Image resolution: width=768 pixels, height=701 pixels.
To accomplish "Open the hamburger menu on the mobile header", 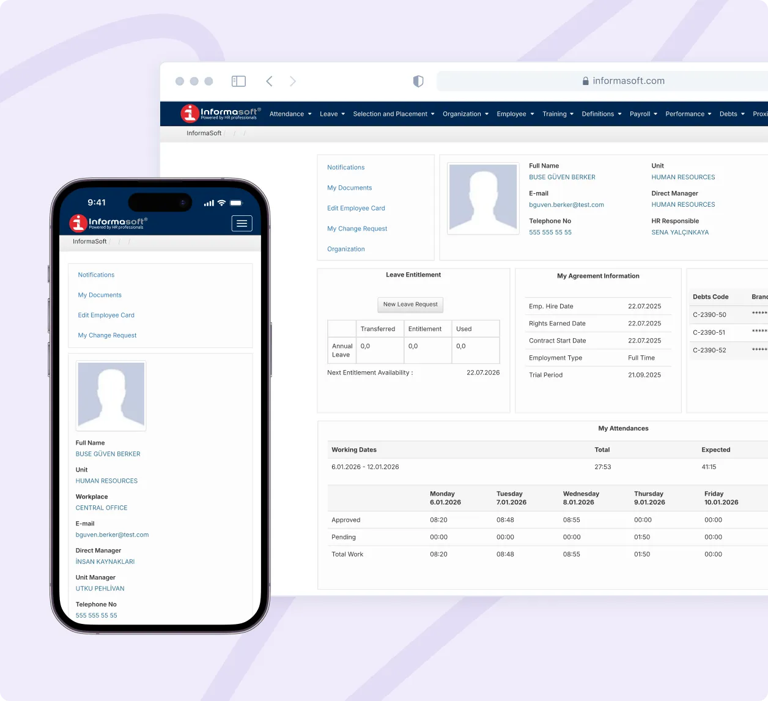I will (242, 223).
